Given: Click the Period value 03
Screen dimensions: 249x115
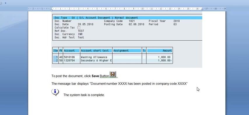Looking at the screenshot, I should tap(175, 24).
